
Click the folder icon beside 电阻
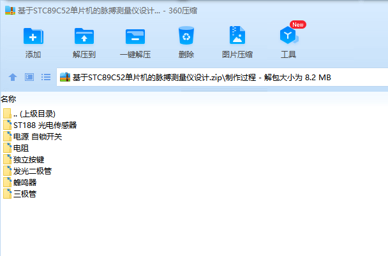tap(8, 148)
